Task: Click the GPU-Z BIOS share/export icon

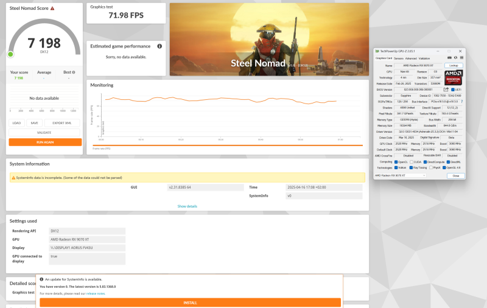Action: (x=446, y=89)
